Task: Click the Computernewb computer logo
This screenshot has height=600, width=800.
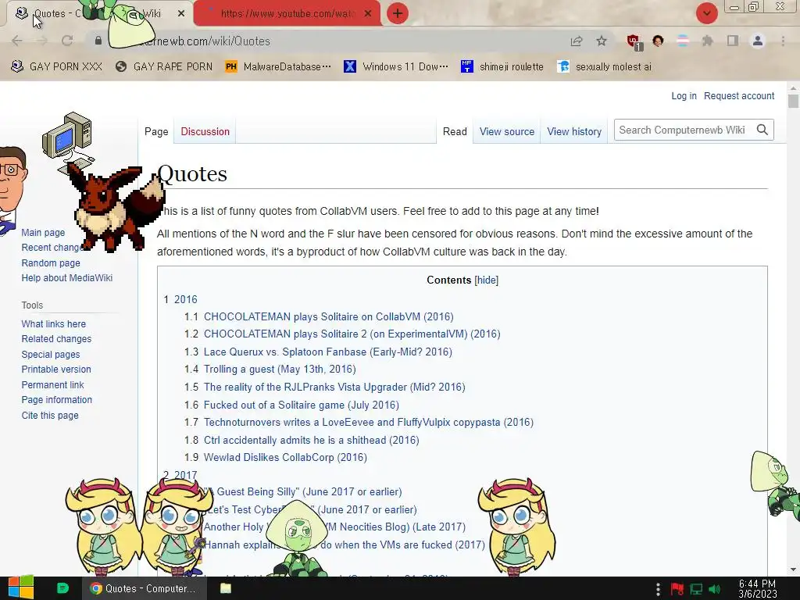Action: (x=69, y=141)
